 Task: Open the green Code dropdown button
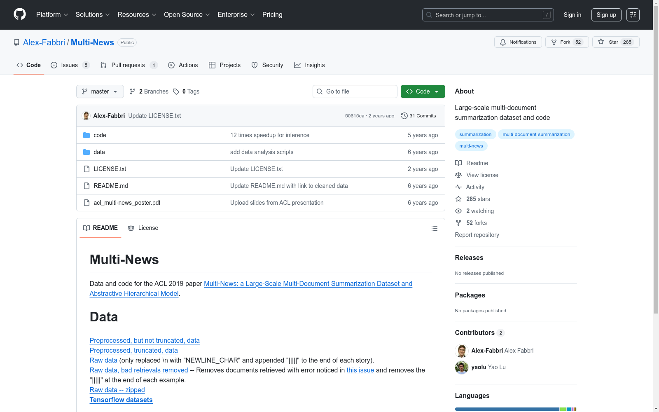423,91
